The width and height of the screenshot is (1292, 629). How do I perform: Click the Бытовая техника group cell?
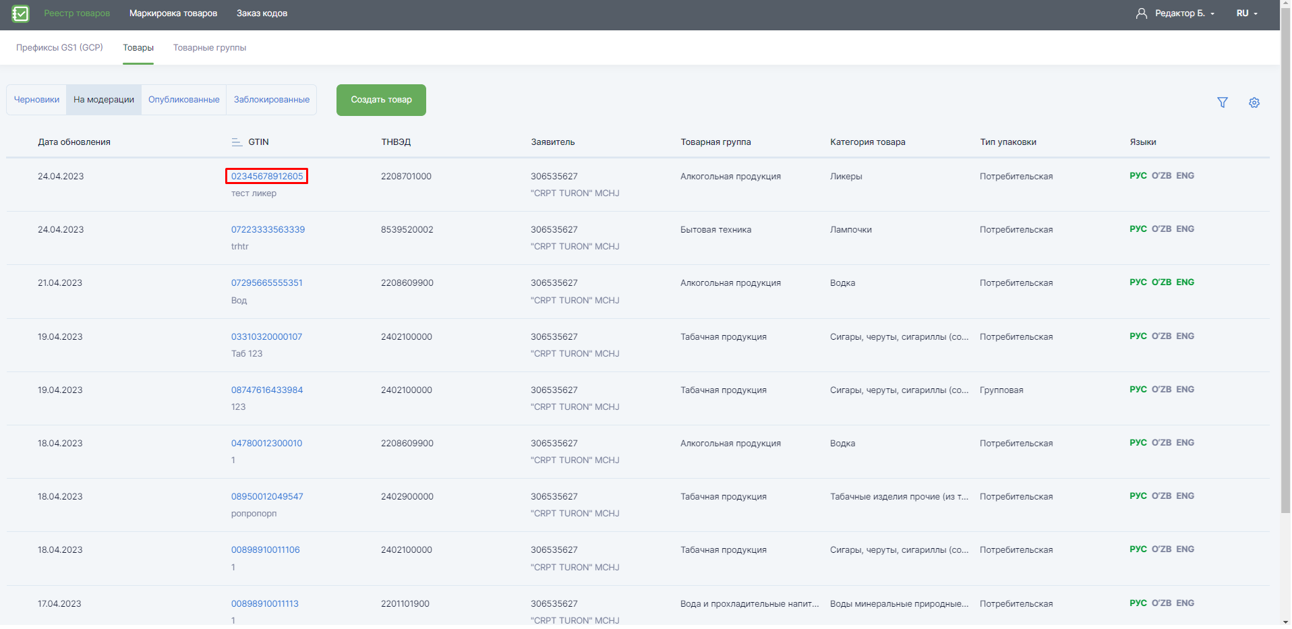point(715,230)
